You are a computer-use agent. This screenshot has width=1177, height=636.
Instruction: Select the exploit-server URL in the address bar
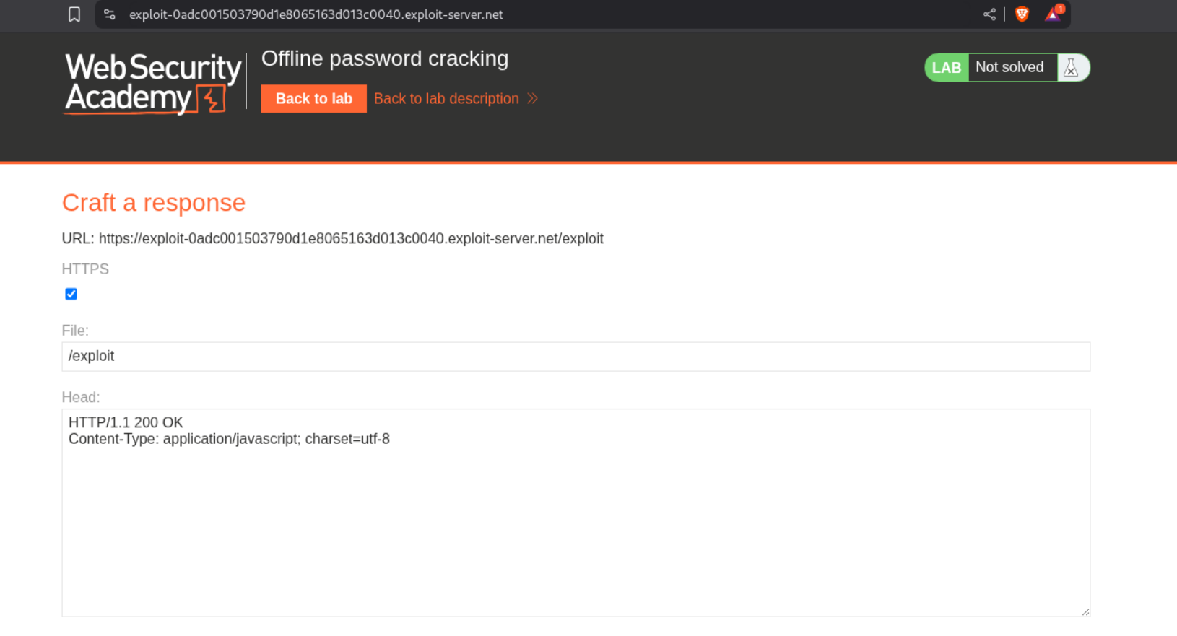[316, 14]
